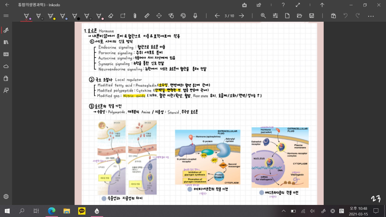Open the feedback sidebar icon
This screenshot has height=217, width=386.
6,91
